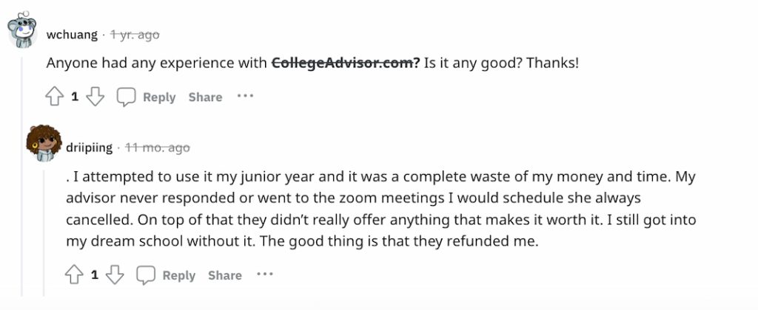Click wchuang's avatar image
The image size is (758, 310).
(x=23, y=30)
